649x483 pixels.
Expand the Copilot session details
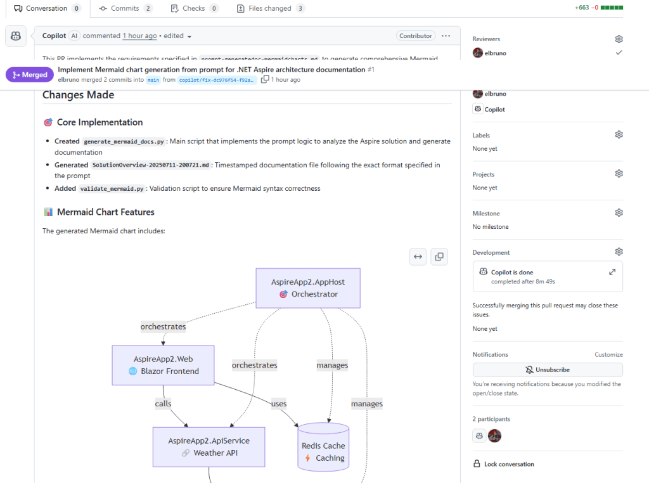[x=612, y=272]
